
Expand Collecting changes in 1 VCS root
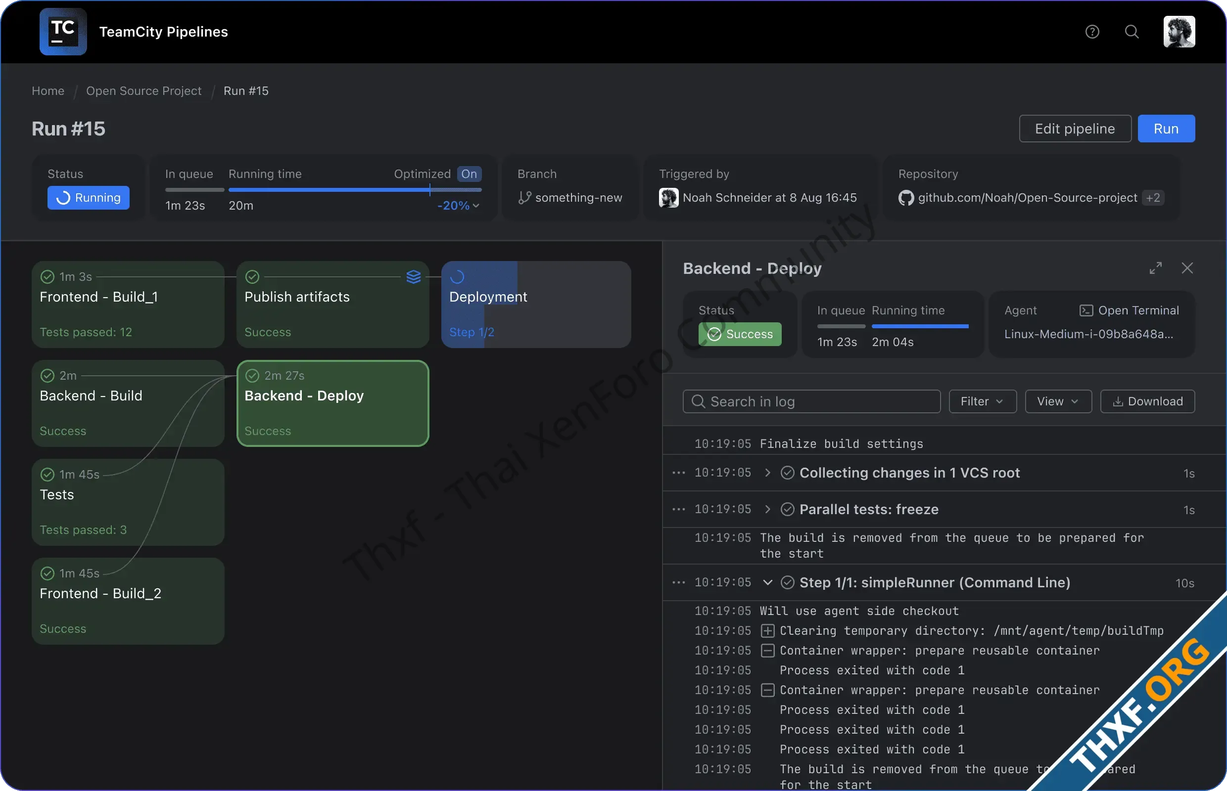pos(767,473)
